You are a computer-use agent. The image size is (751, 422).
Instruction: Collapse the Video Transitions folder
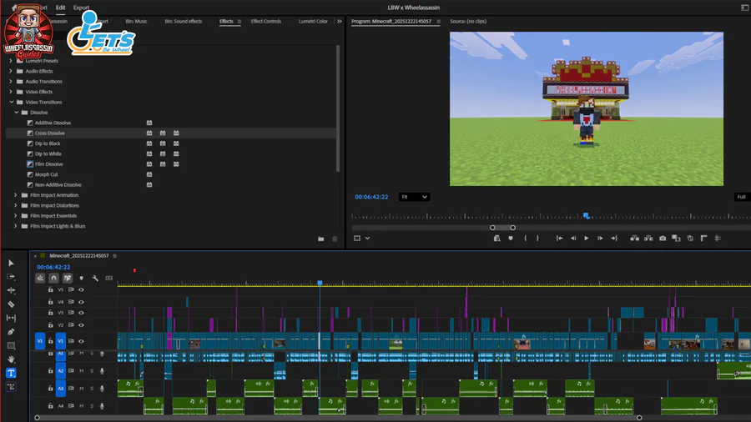[12, 103]
